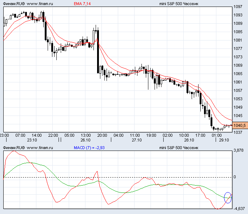Click the 10:00 time axis label
The height and width of the screenshot is (214, 248).
(184, 135)
